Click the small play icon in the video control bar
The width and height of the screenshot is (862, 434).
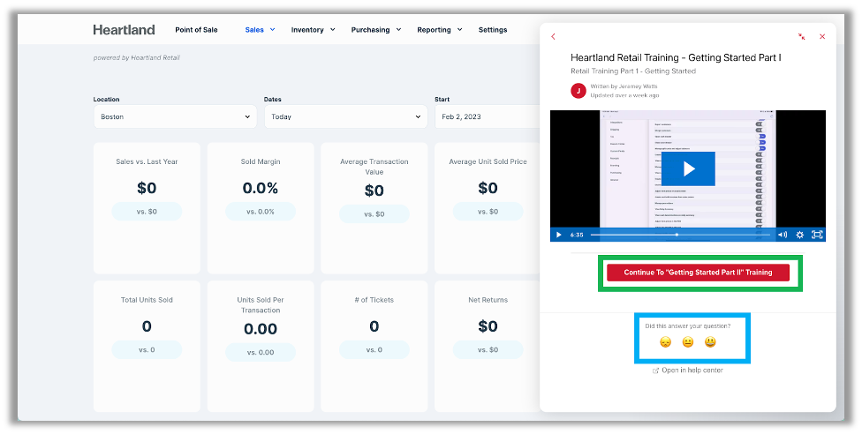pyautogui.click(x=558, y=235)
